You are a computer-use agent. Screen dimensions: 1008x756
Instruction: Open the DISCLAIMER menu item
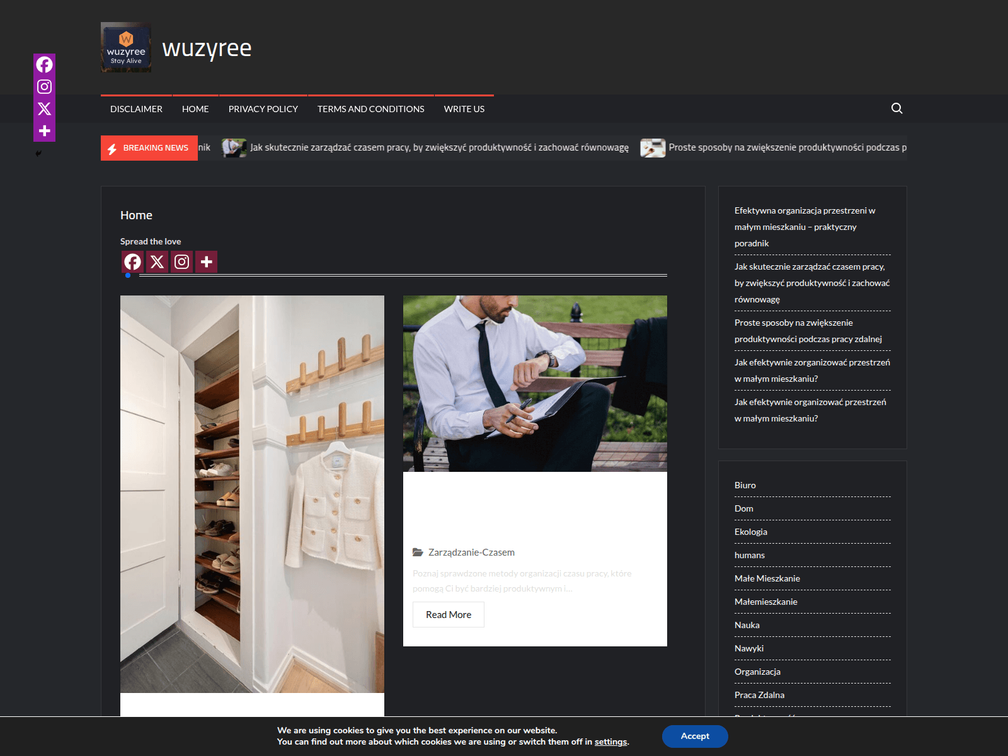(x=136, y=109)
